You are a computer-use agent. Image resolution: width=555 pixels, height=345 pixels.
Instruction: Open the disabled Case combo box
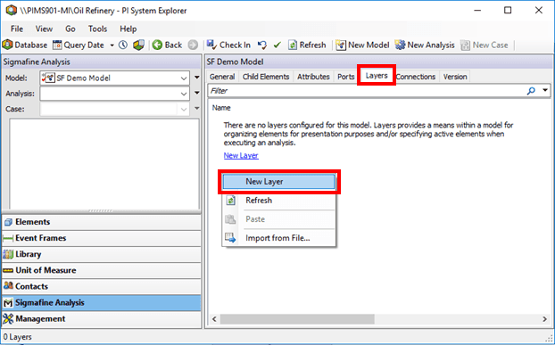pos(115,110)
